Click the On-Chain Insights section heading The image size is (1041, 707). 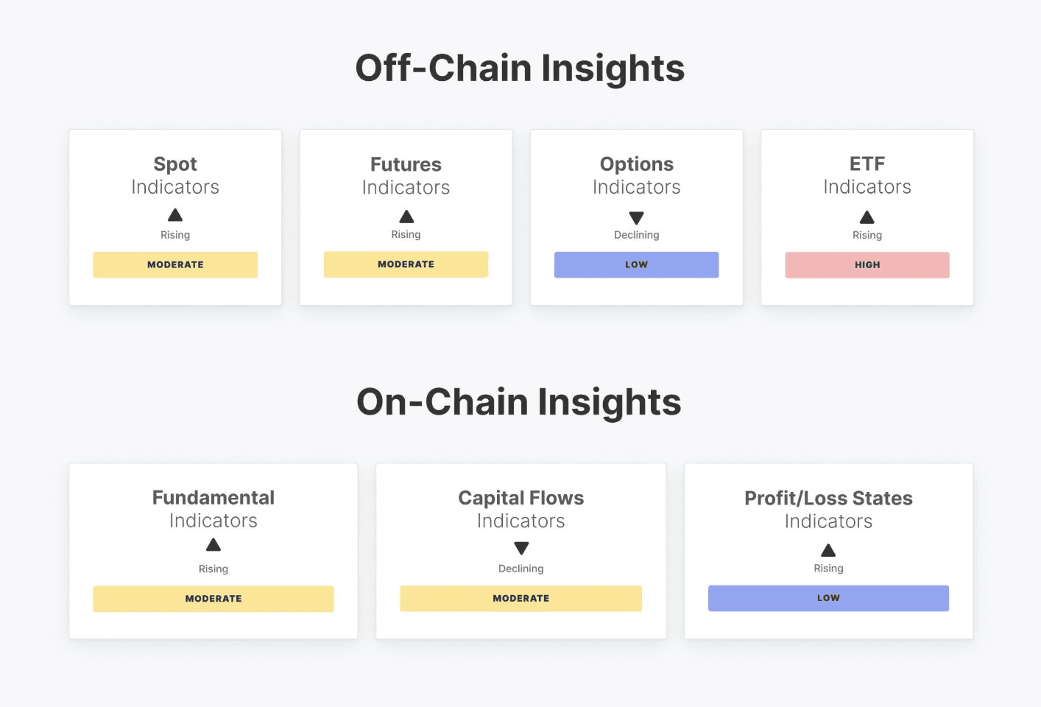(519, 402)
